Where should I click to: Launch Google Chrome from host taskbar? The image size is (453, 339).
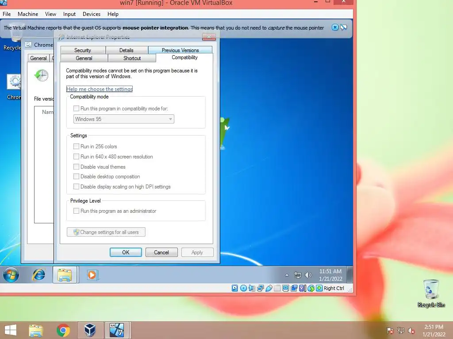(x=63, y=330)
